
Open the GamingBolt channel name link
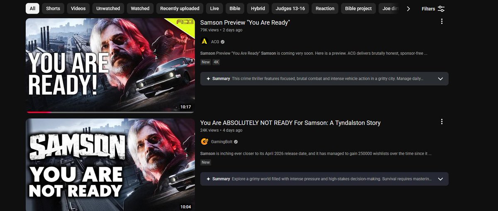coord(222,142)
